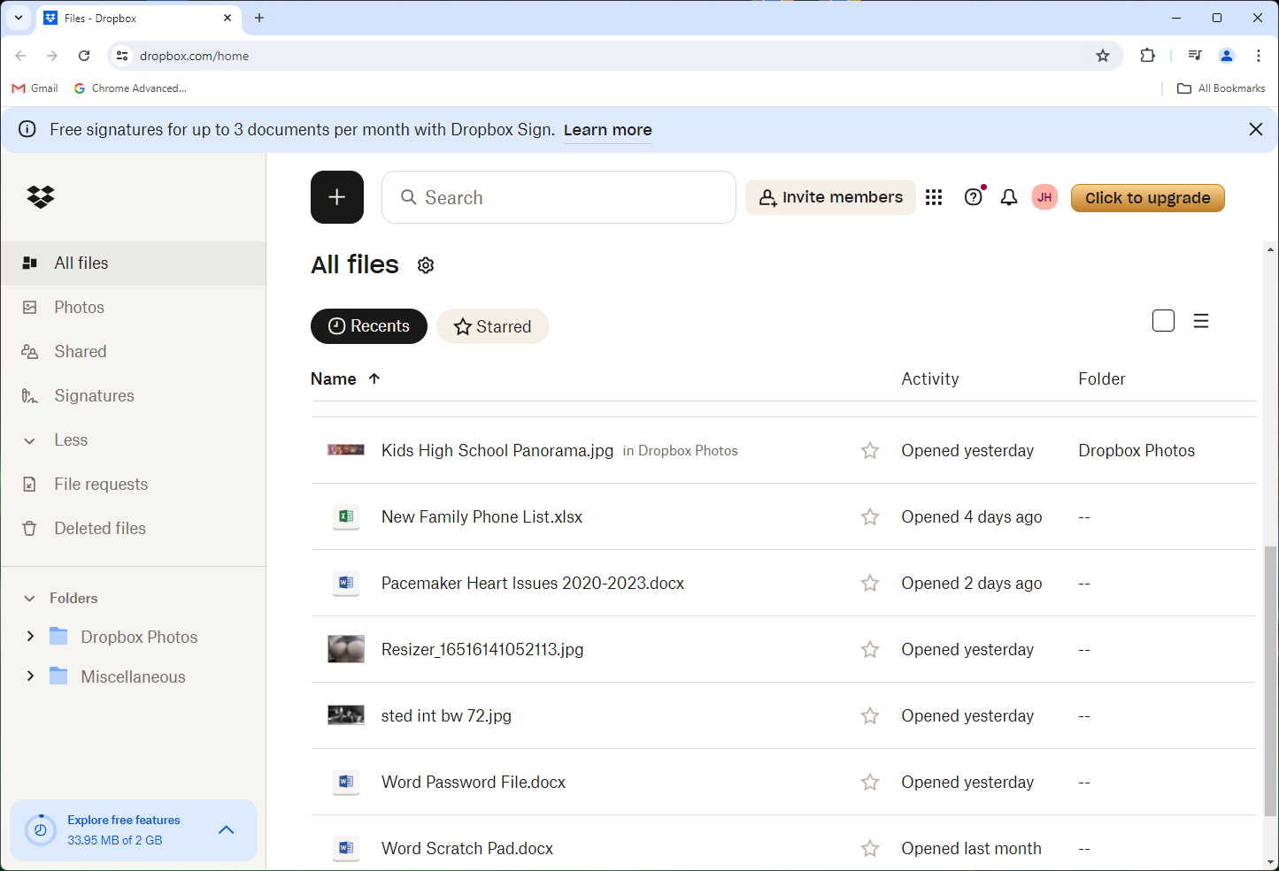Open the Miscellaneous folder icon in sidebar

pyautogui.click(x=59, y=676)
